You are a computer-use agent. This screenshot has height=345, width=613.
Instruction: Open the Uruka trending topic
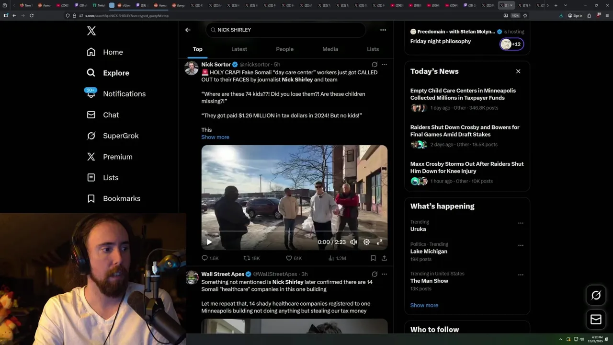click(418, 229)
